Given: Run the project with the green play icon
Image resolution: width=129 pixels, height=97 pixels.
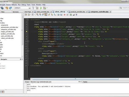Looking at the screenshot, I should point(41,8).
